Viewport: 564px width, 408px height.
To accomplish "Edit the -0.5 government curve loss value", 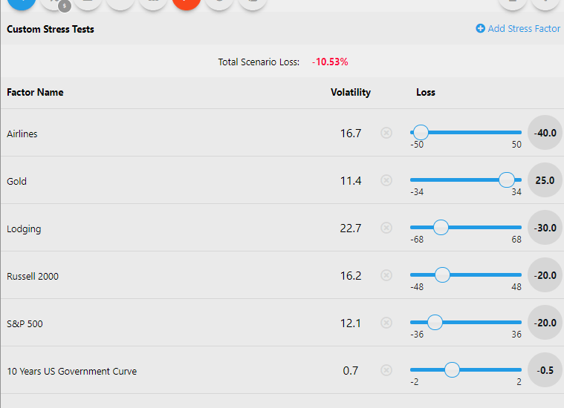I will (x=545, y=370).
